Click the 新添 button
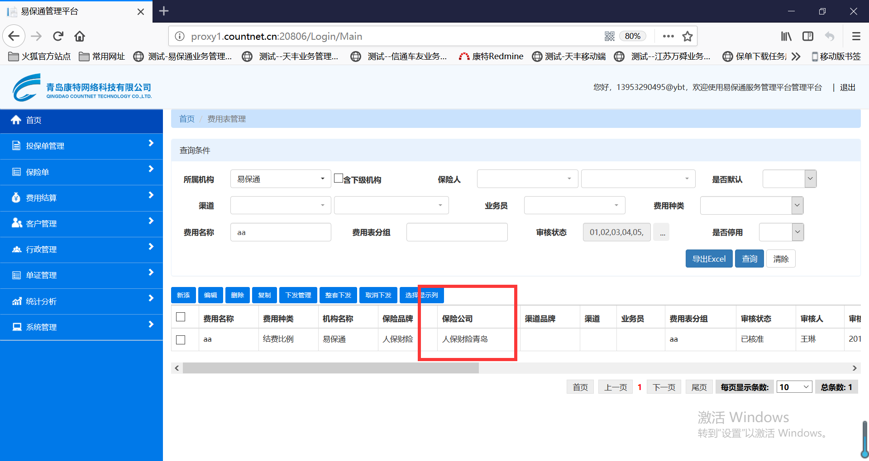This screenshot has height=461, width=869. point(183,295)
